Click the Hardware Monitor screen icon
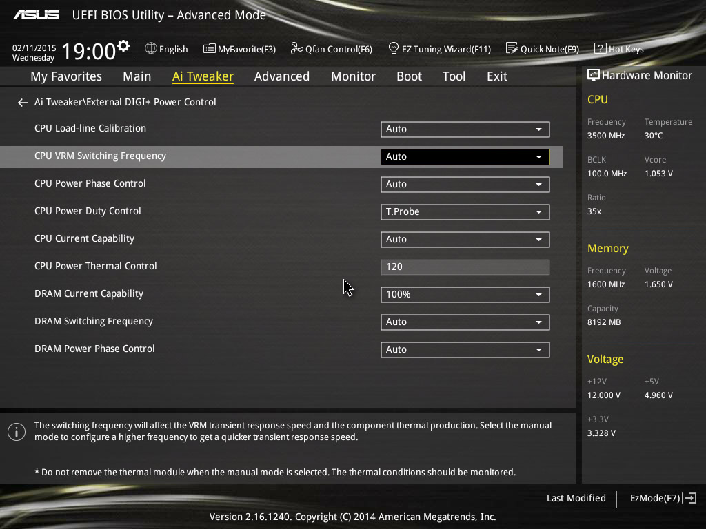This screenshot has height=529, width=706. 594,75
